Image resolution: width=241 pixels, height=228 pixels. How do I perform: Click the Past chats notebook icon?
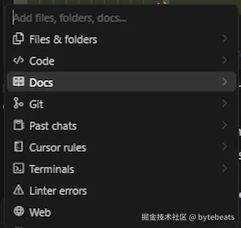18,125
